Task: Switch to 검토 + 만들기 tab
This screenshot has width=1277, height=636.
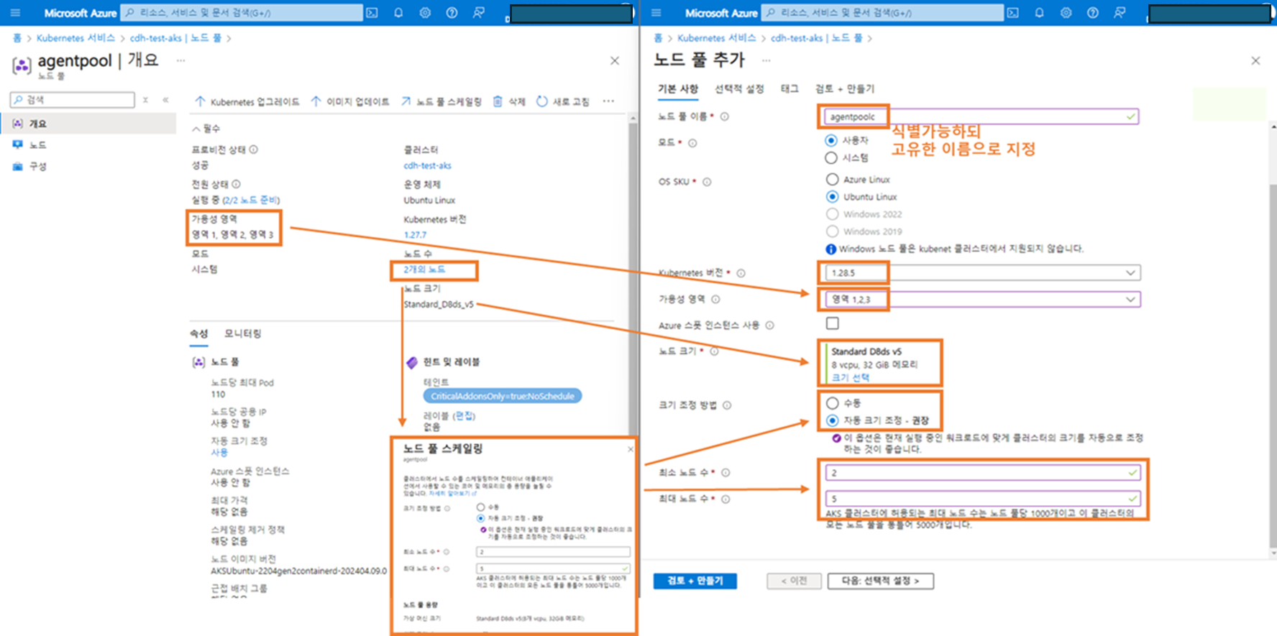Action: click(845, 88)
